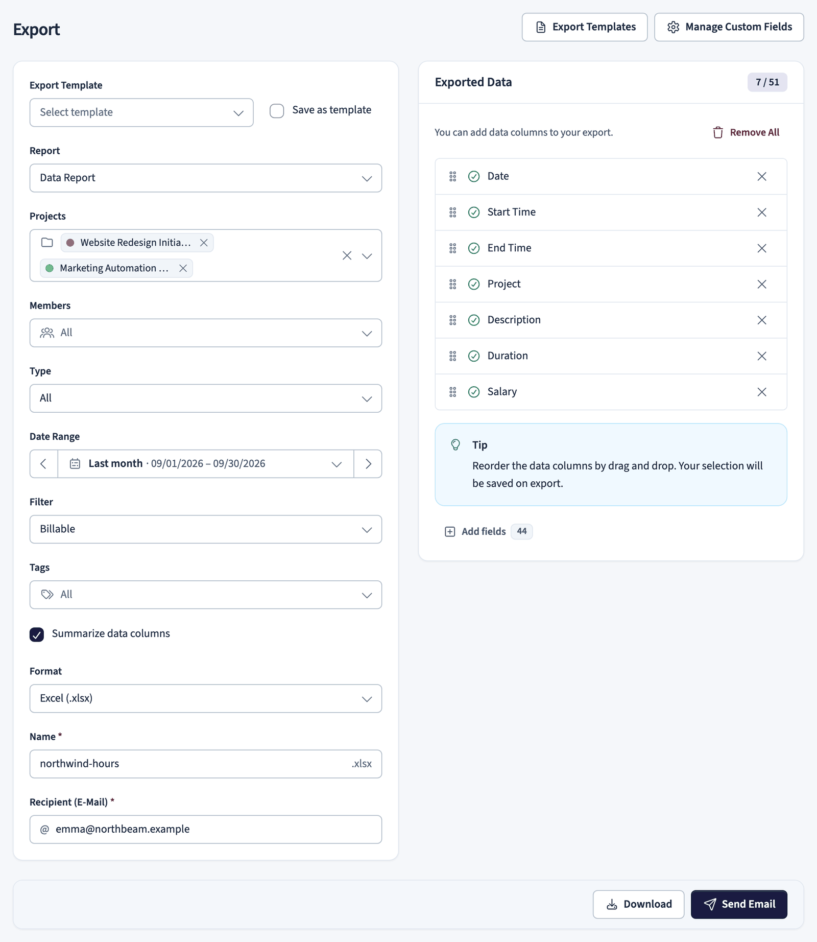Click Remove All columns link
This screenshot has width=817, height=942.
click(x=746, y=133)
